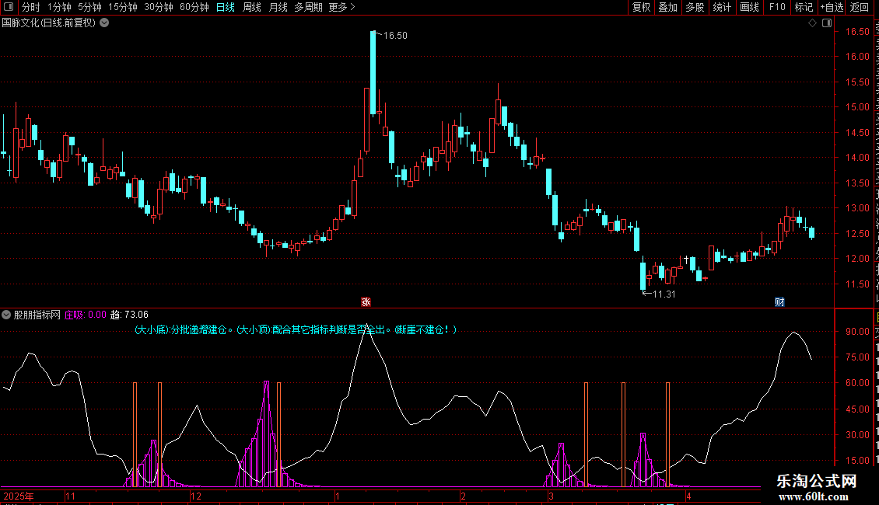Viewport: 879px width, 505px height.
Task: Select the 日线 daily chart tab
Action: pyautogui.click(x=226, y=7)
